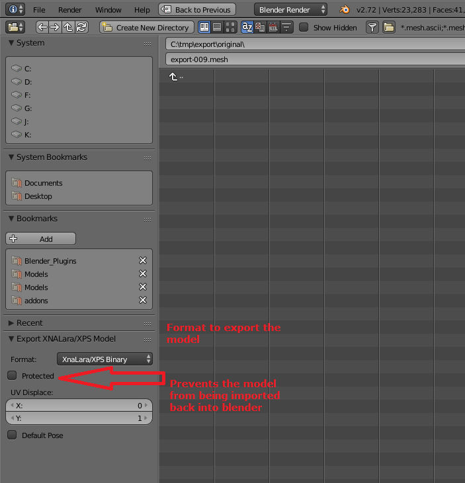Open Blender Render engine dropdown
Screen dimensions: 465x483
pyautogui.click(x=290, y=9)
